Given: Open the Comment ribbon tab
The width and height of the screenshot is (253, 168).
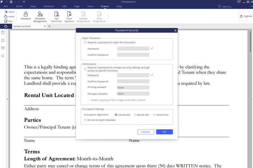Looking at the screenshot, I should coord(49,6).
